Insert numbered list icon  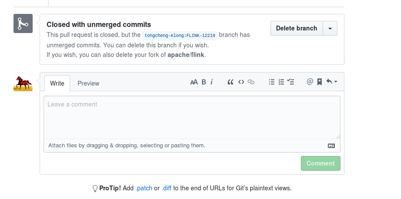coord(281,82)
